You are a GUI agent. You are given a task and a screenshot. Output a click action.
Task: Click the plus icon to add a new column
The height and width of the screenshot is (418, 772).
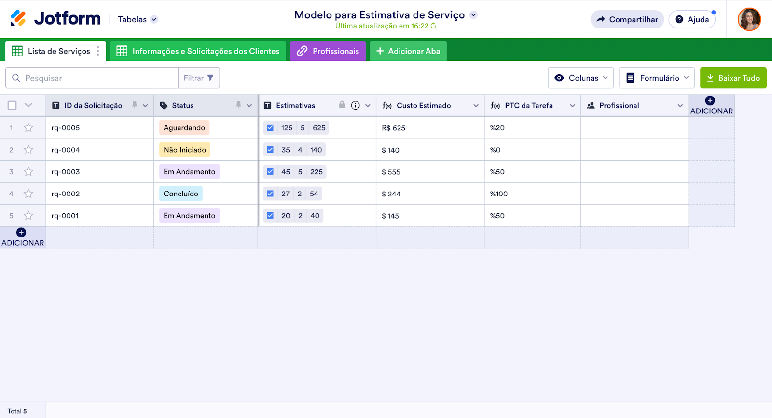710,100
